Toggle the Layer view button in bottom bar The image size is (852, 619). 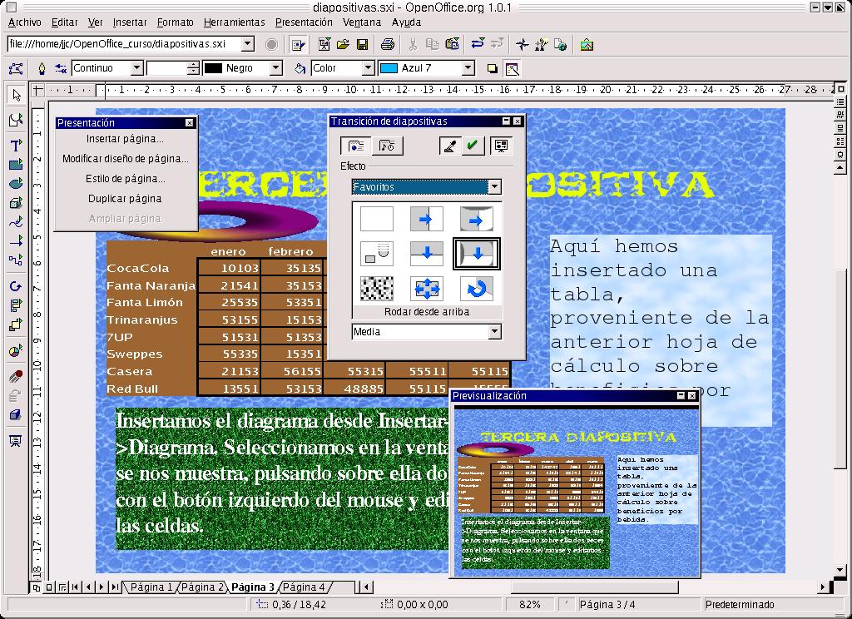pos(62,587)
